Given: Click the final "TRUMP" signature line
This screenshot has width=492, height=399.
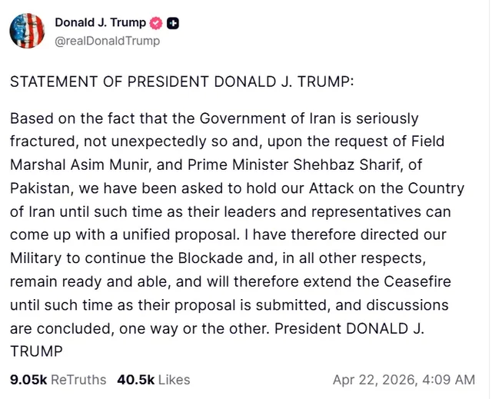Looking at the screenshot, I should click(35, 351).
